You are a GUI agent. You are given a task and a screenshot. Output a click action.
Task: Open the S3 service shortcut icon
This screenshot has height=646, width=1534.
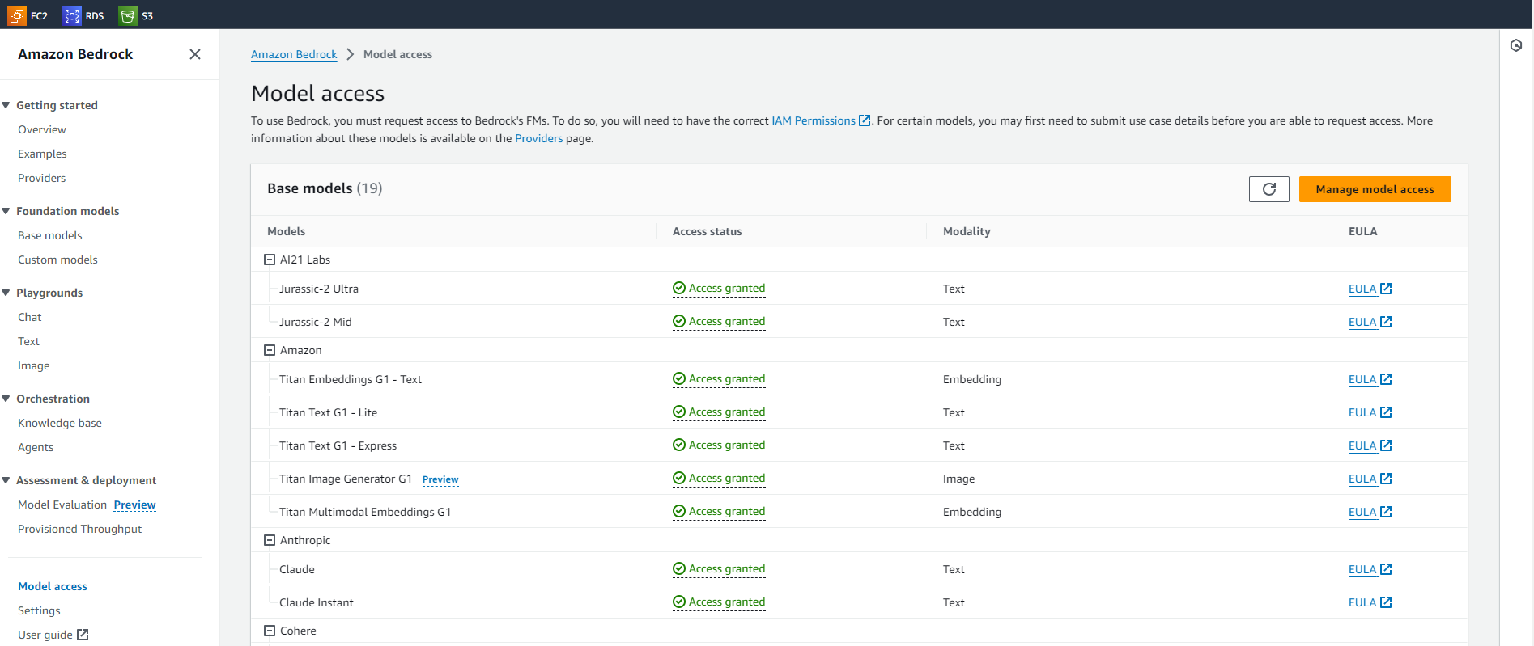click(127, 15)
